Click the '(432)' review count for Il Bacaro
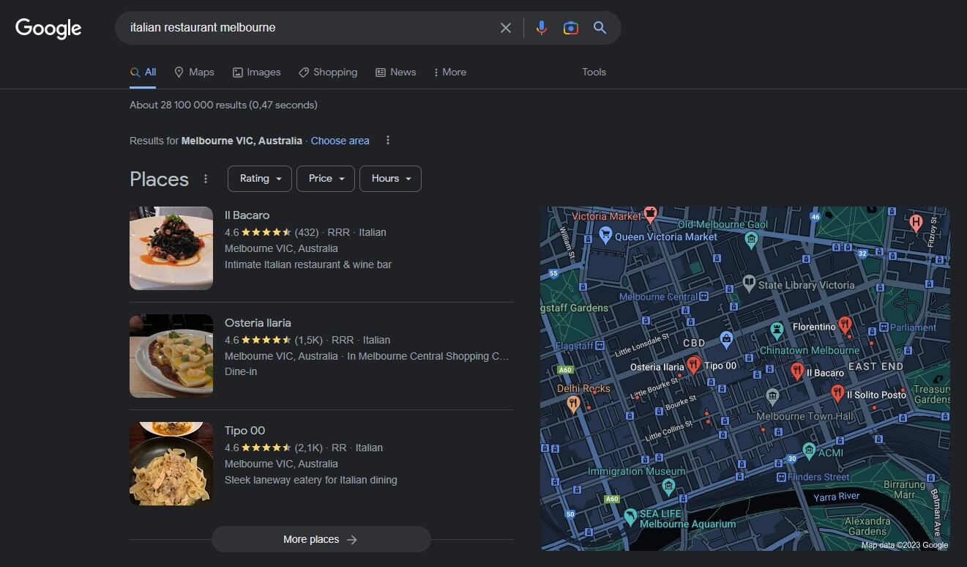The width and height of the screenshot is (967, 567). (x=307, y=232)
